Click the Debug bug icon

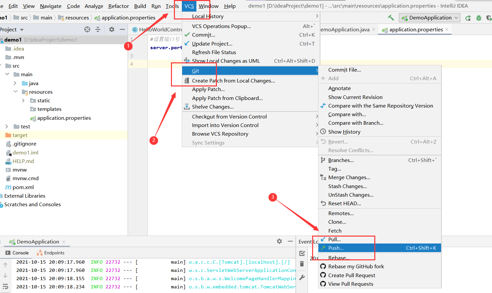tap(478, 18)
